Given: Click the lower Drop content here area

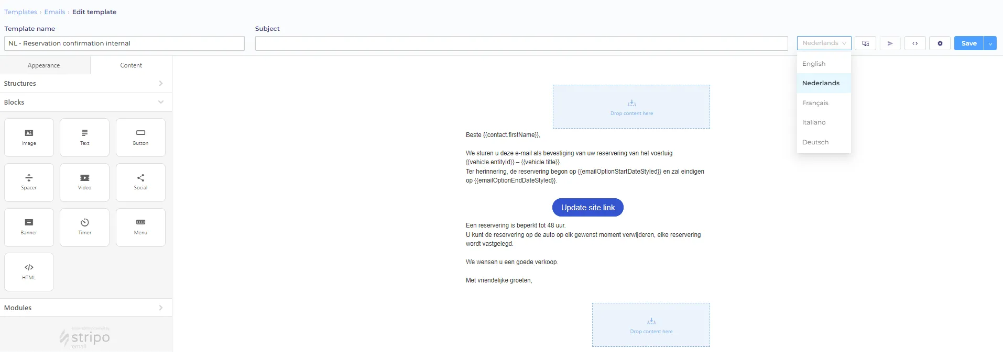Looking at the screenshot, I should coord(651,325).
